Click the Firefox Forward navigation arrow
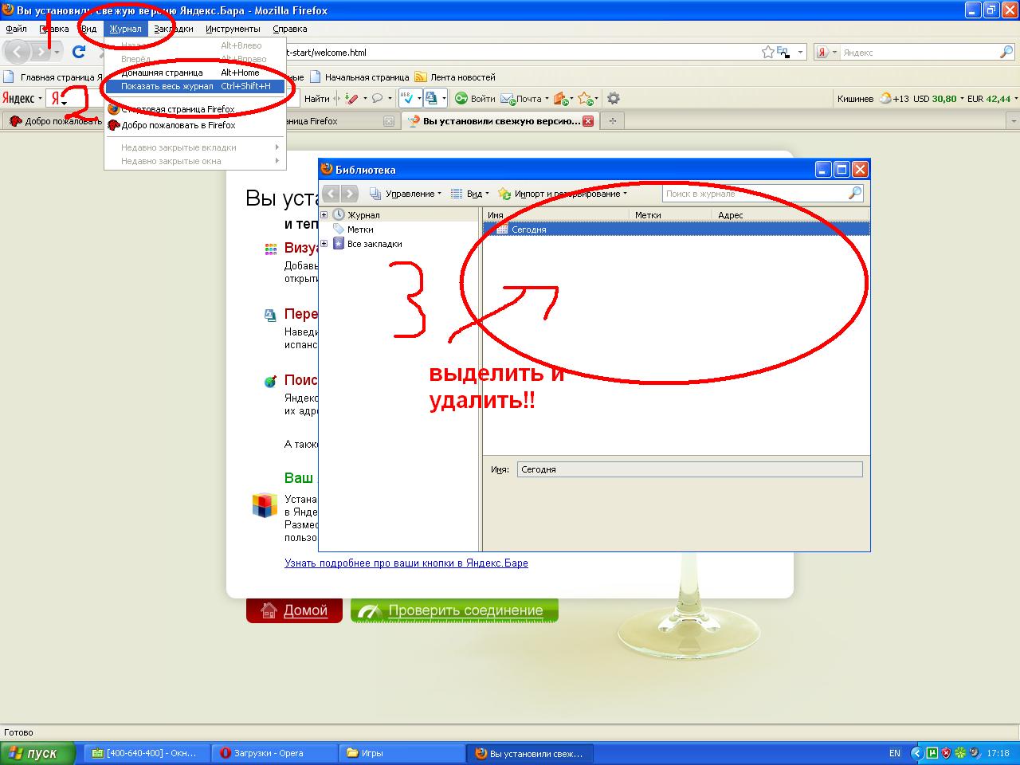1020x765 pixels. tap(40, 53)
